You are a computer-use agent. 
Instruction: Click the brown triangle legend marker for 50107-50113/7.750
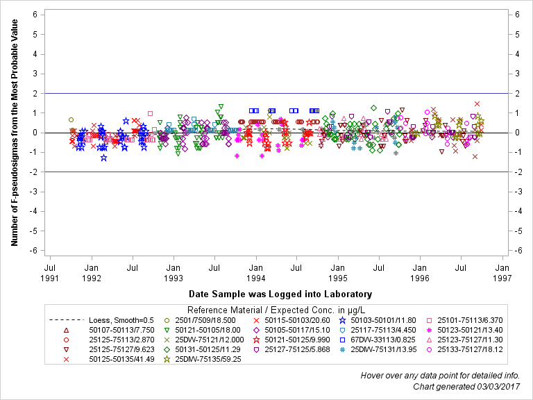coord(67,331)
